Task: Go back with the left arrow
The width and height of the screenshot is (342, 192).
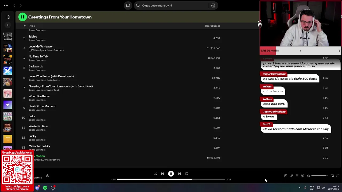Action: 15,5
